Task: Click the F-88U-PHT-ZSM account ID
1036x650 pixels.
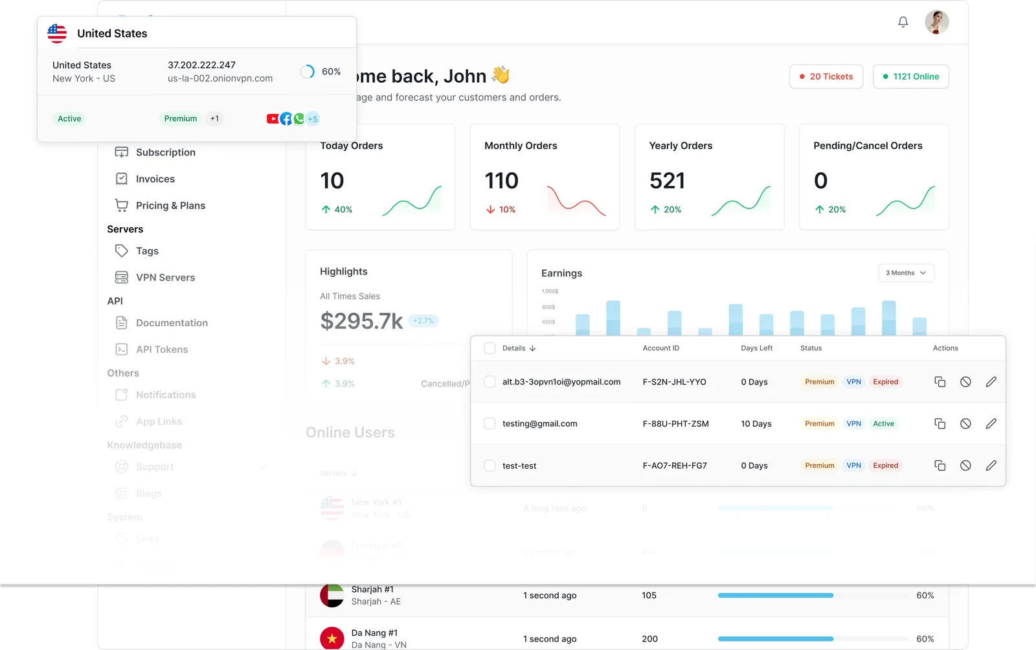Action: (675, 423)
